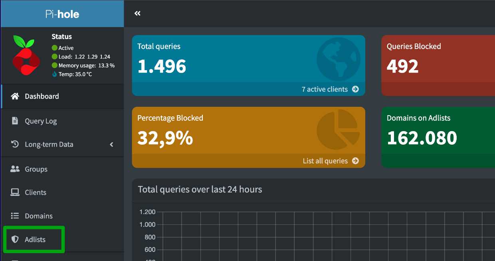This screenshot has width=495, height=261.
Task: Click the Total queries value 1.496
Action: 162,66
